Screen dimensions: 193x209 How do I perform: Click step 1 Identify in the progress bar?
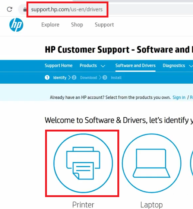(x=56, y=77)
